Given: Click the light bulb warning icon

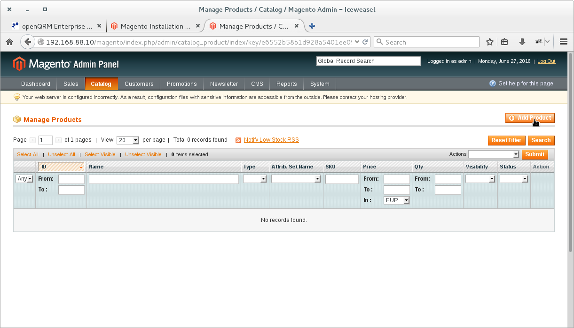Looking at the screenshot, I should (x=17, y=97).
